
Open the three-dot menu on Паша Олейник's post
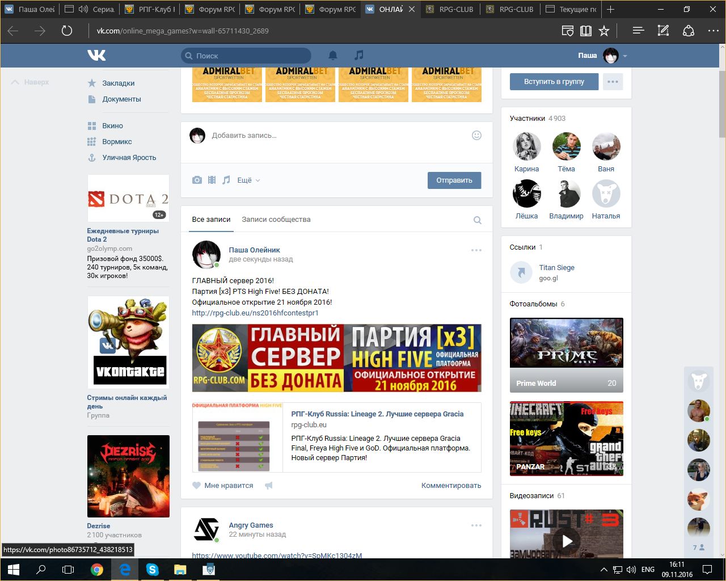click(476, 250)
